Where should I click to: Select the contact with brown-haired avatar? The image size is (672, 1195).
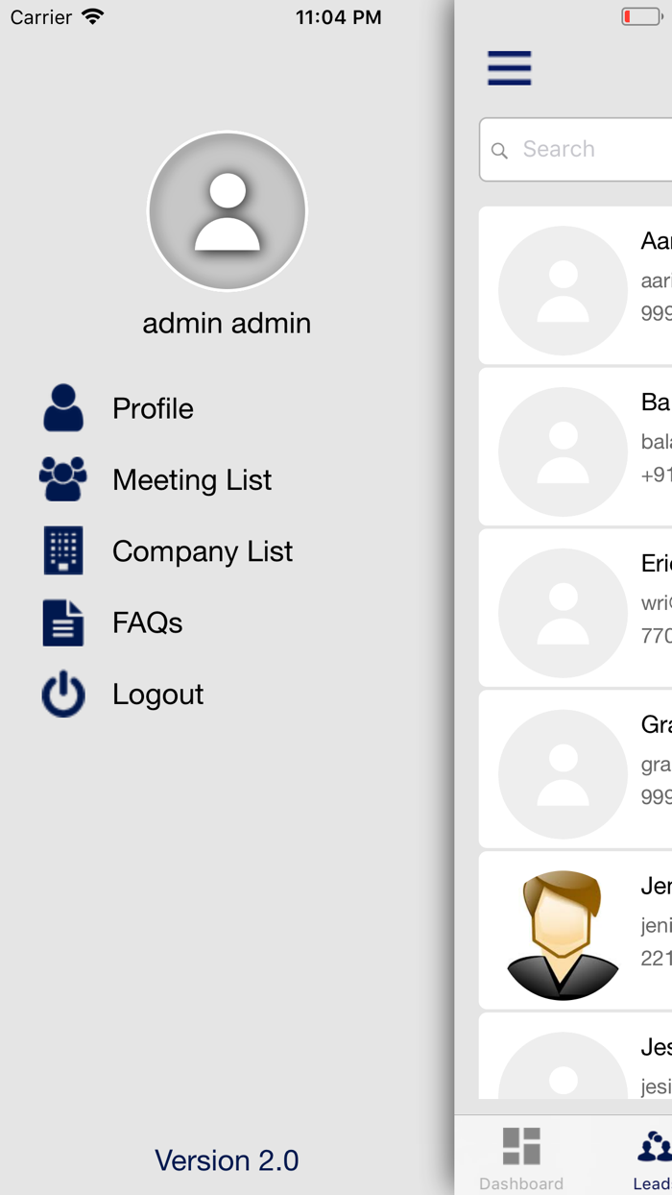point(563,935)
